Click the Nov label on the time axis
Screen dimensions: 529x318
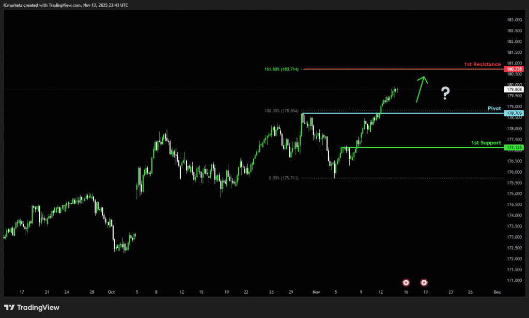coord(316,292)
